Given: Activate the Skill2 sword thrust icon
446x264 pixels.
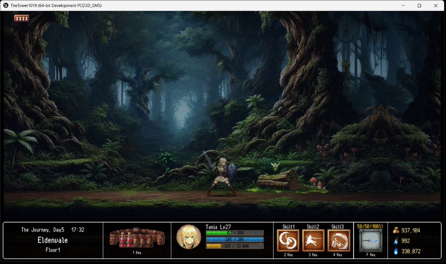Looking at the screenshot, I should tap(313, 241).
